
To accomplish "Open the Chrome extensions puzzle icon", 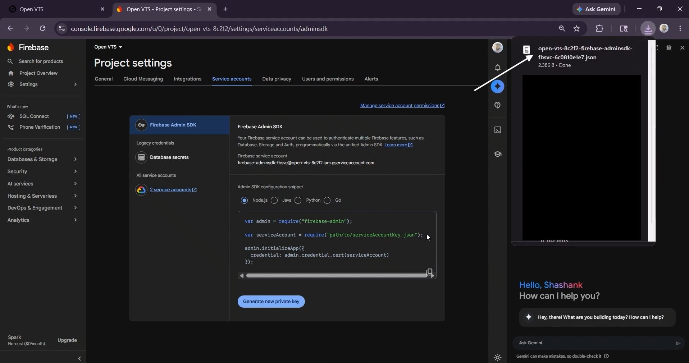I will point(600,29).
